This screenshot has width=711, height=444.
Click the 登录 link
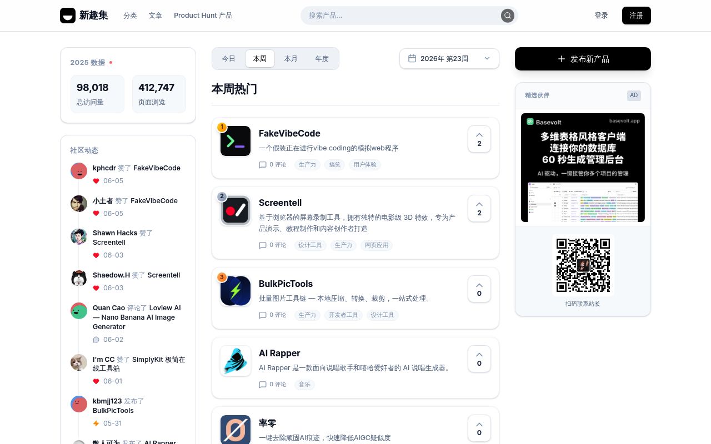tap(601, 16)
